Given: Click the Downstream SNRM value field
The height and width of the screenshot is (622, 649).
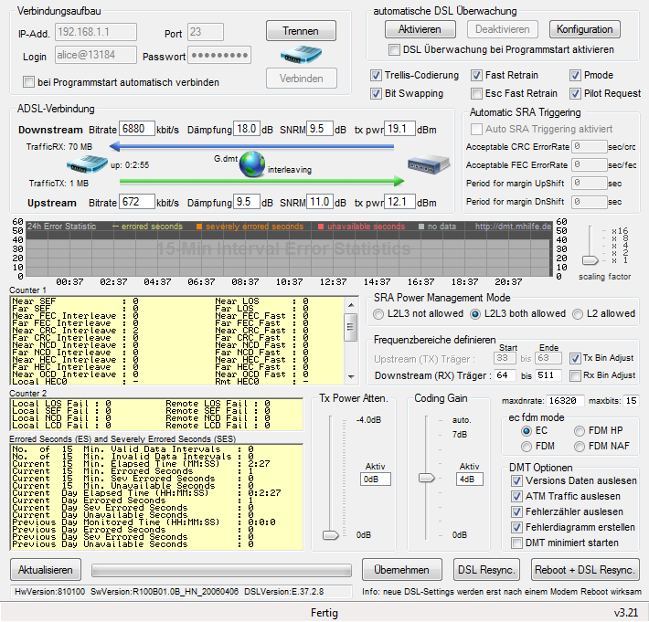Looking at the screenshot, I should (x=320, y=129).
